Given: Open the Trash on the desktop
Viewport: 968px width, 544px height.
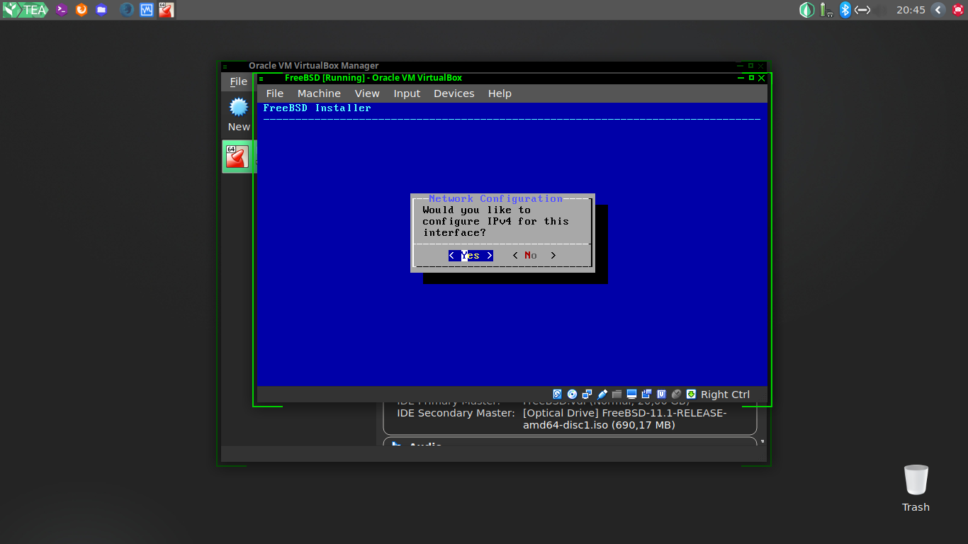Looking at the screenshot, I should (916, 488).
